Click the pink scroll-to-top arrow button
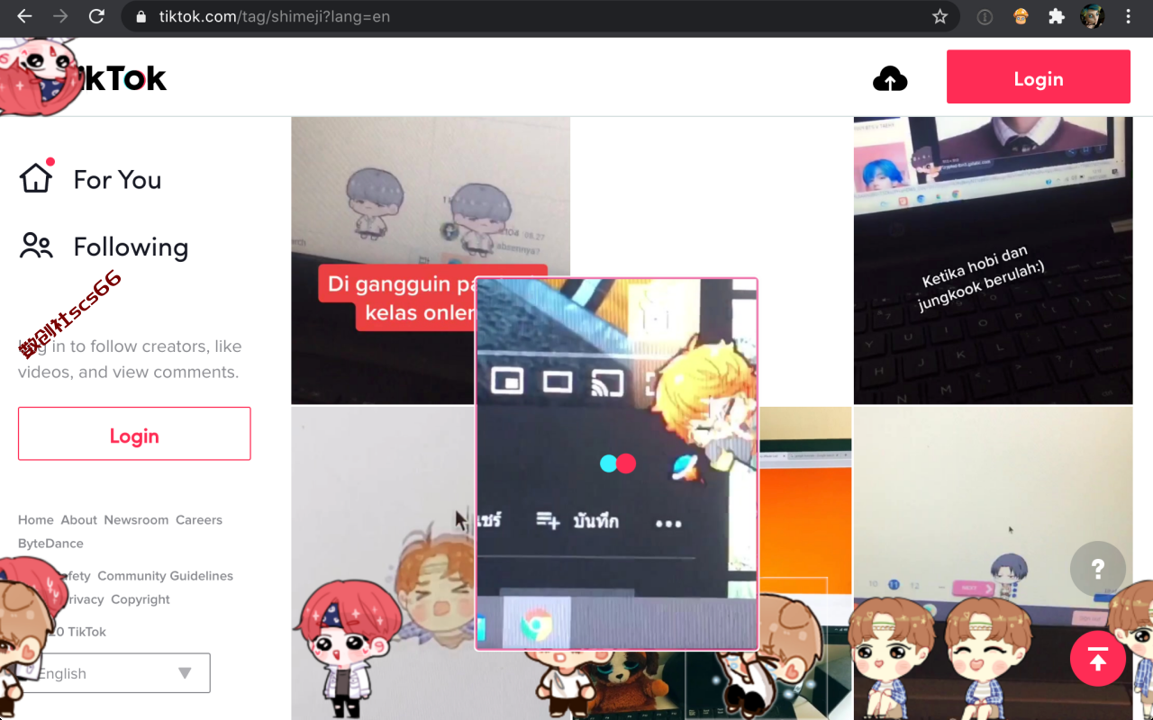 coord(1097,660)
